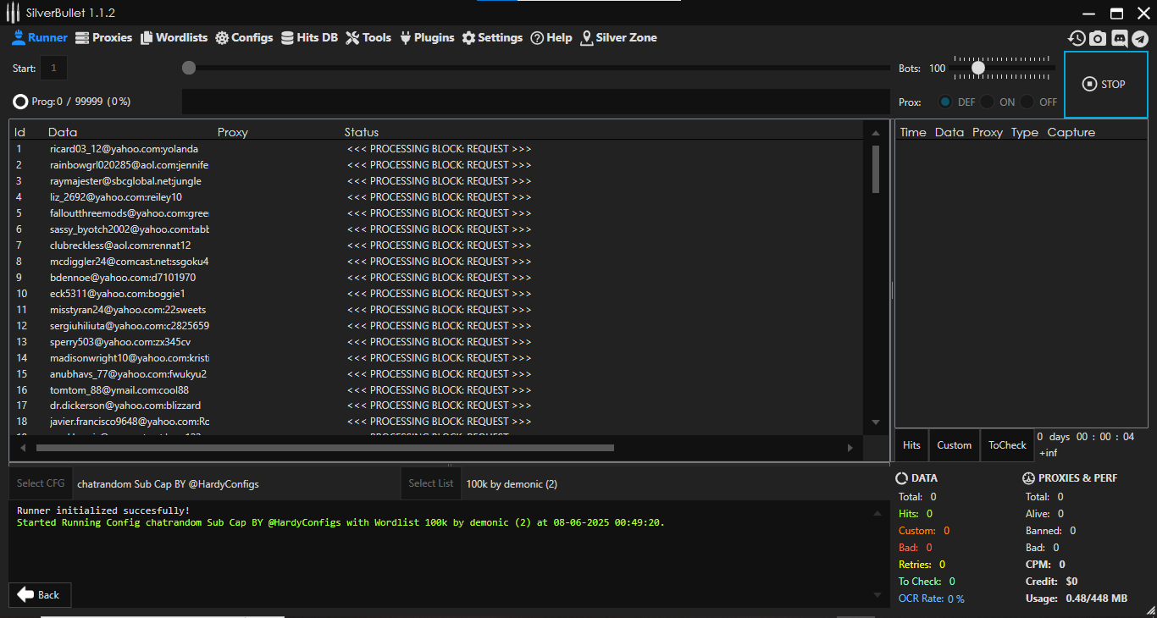This screenshot has width=1157, height=618.
Task: Switch to the Hits tab
Action: point(911,445)
